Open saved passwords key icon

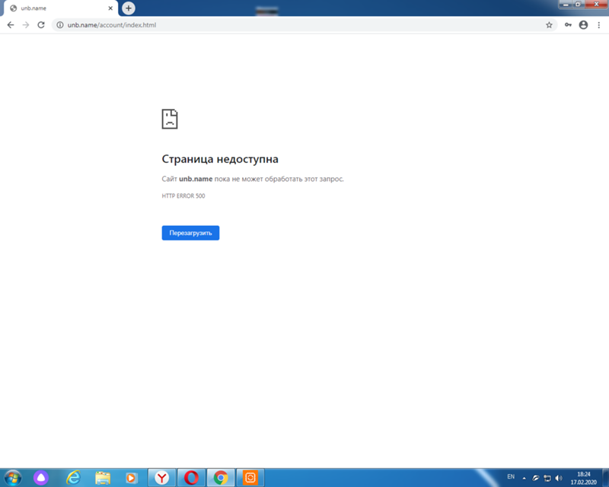568,25
